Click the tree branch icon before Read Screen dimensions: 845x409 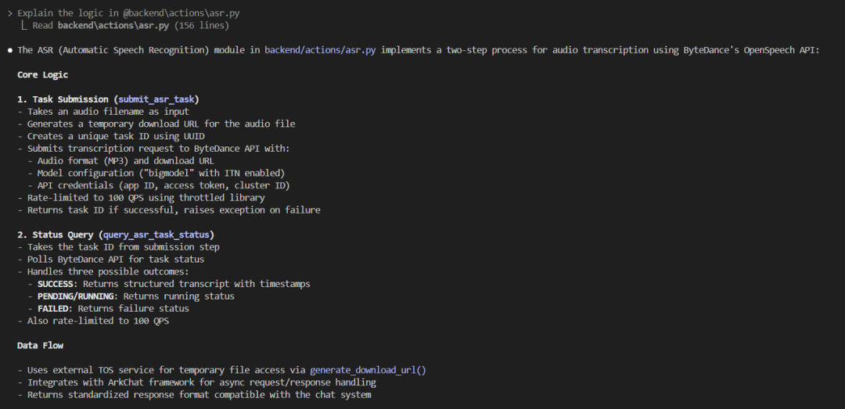[23, 25]
